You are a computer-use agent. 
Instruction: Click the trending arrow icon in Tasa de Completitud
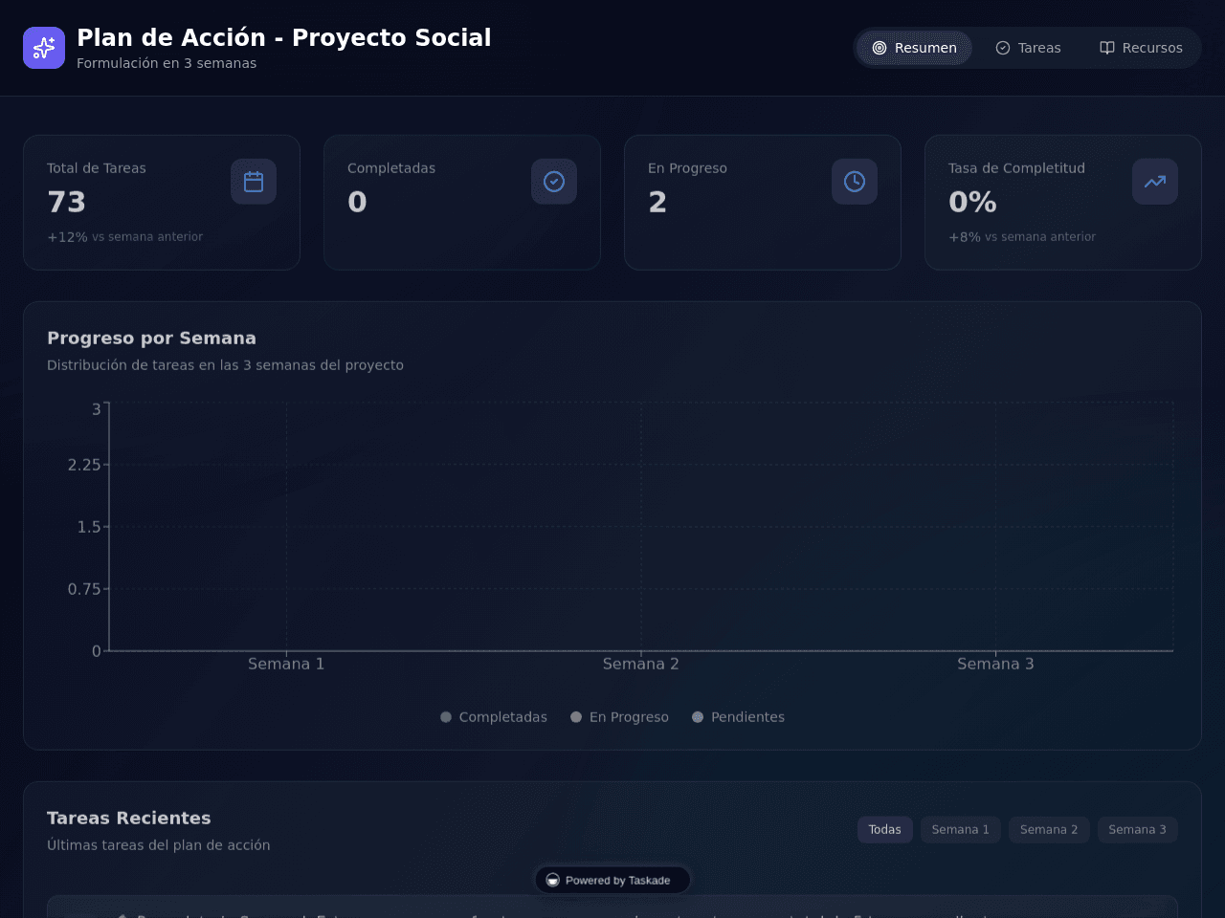(x=1155, y=182)
